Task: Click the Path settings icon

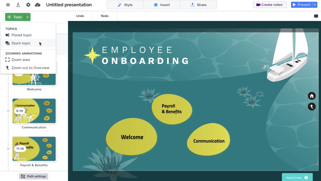Action: tap(23, 176)
